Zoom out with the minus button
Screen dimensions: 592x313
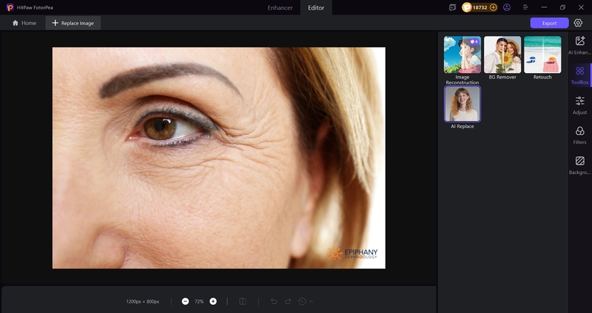[185, 301]
